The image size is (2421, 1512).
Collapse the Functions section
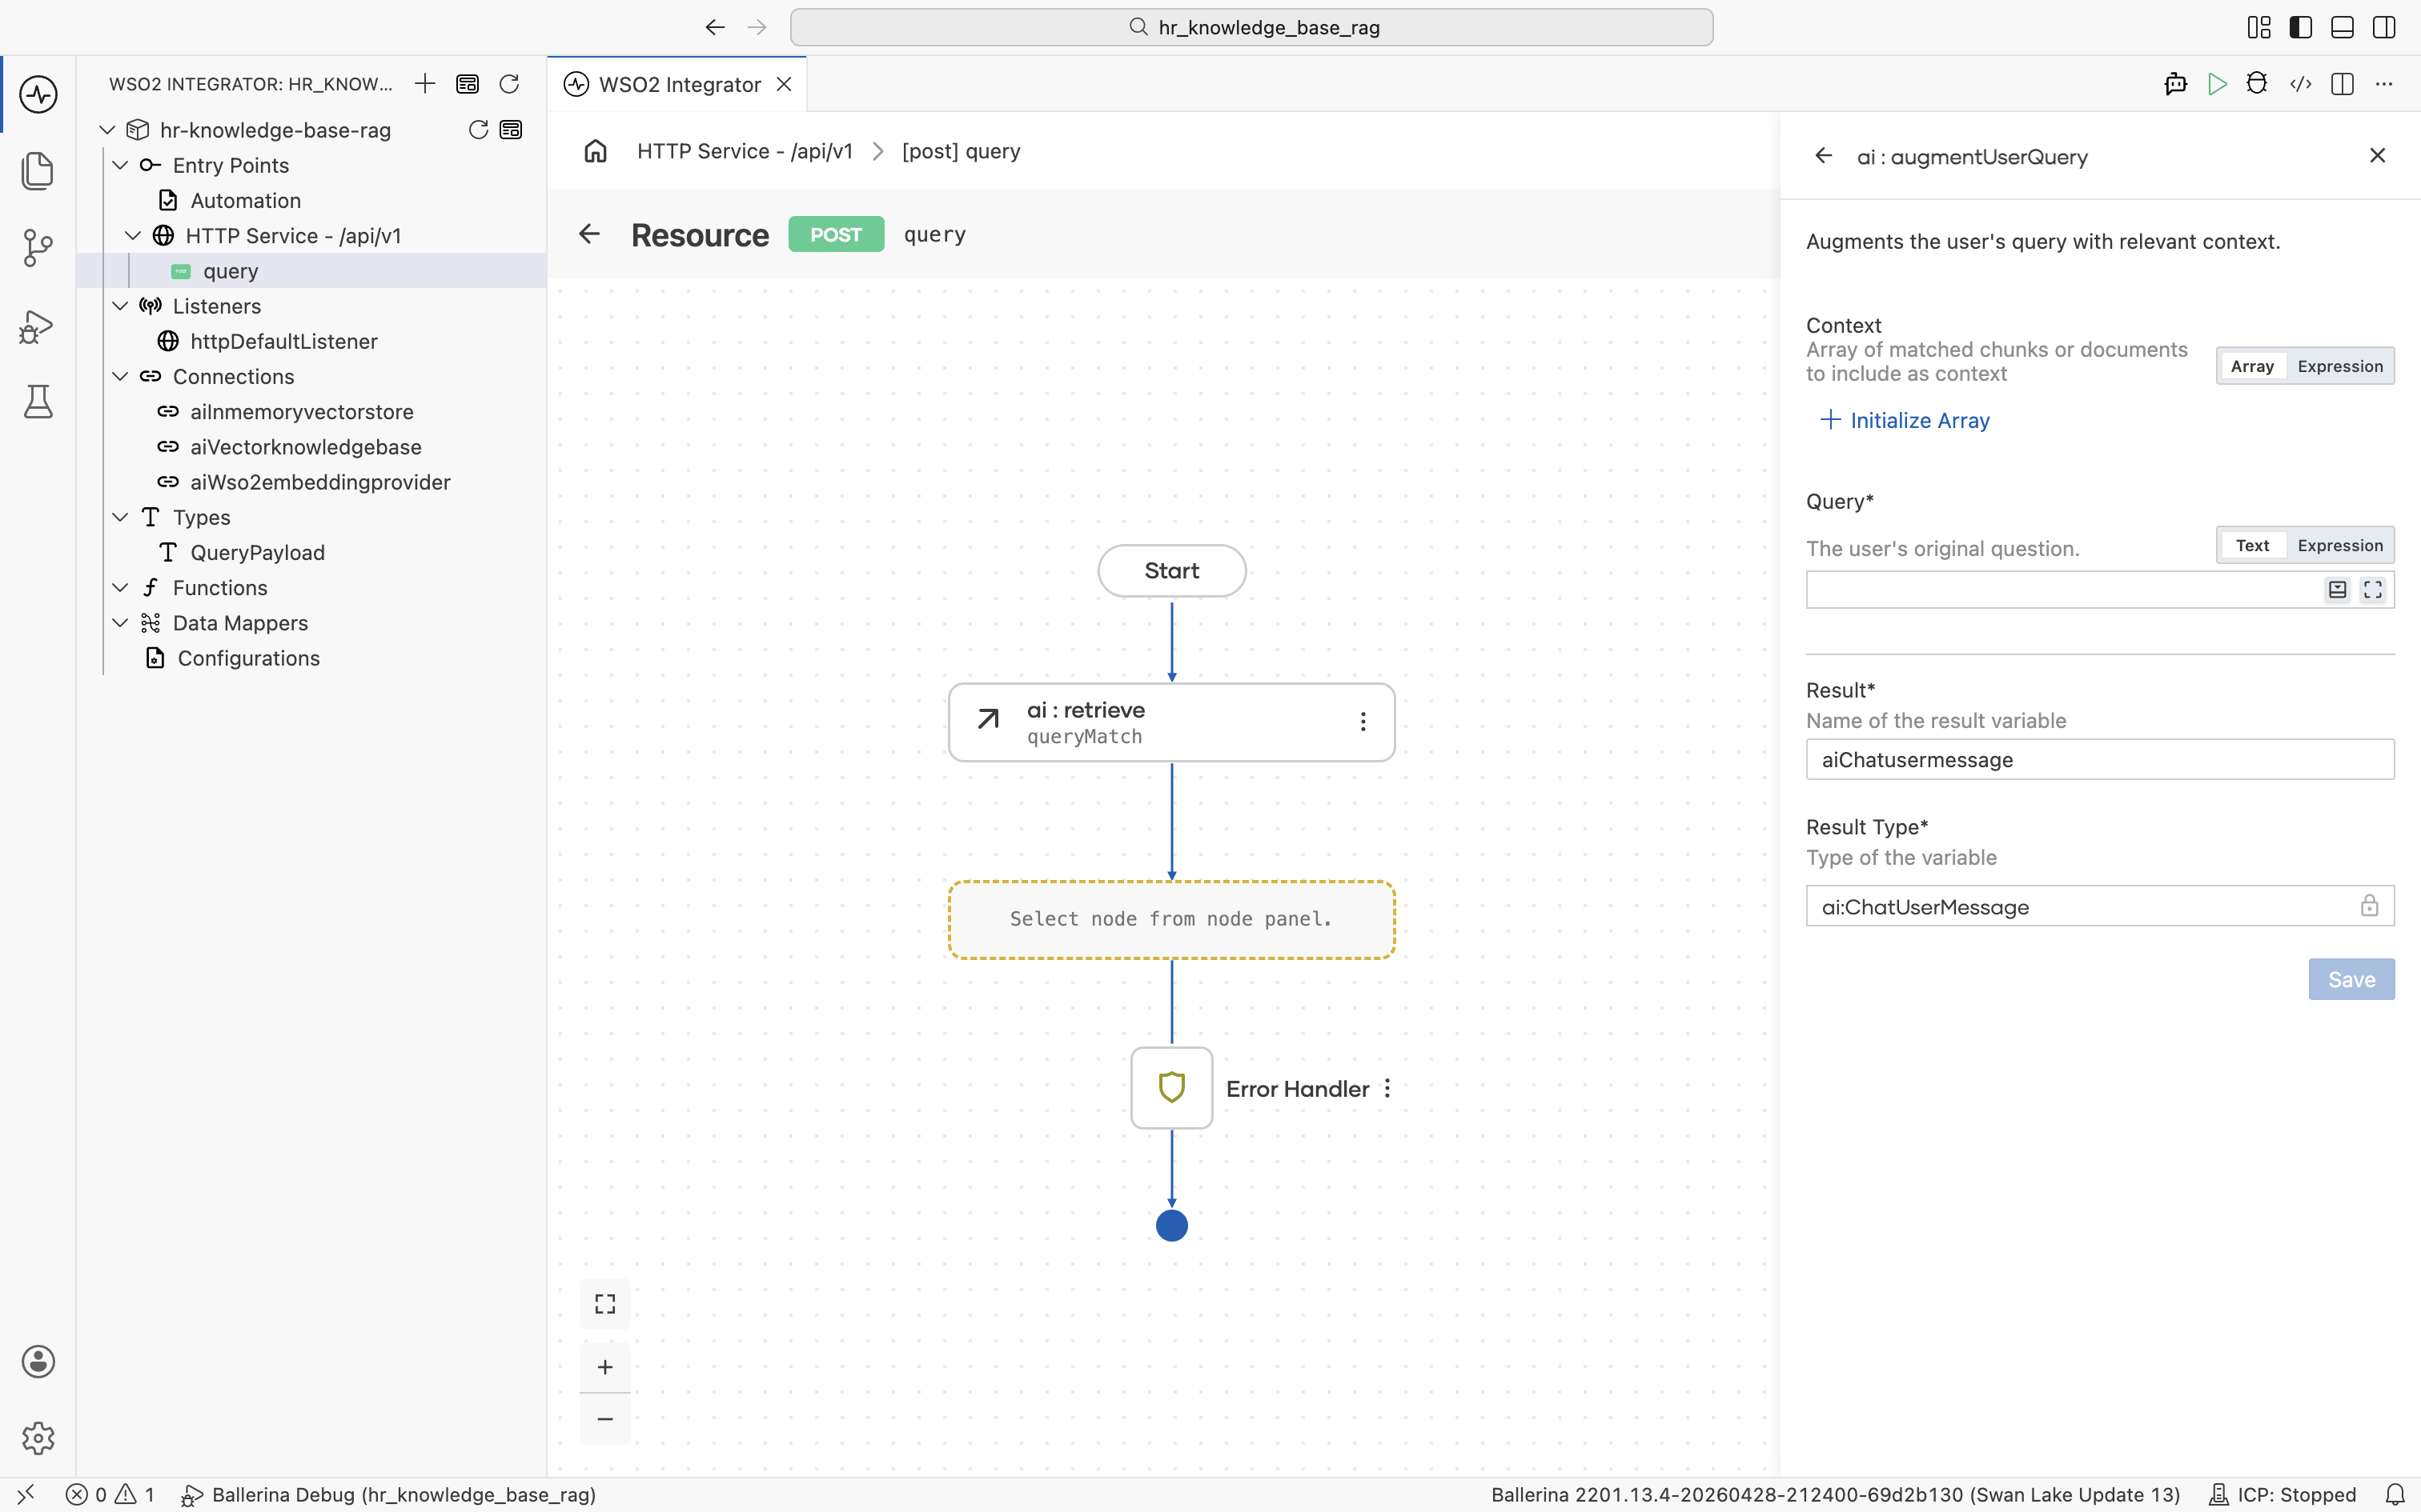(x=120, y=587)
